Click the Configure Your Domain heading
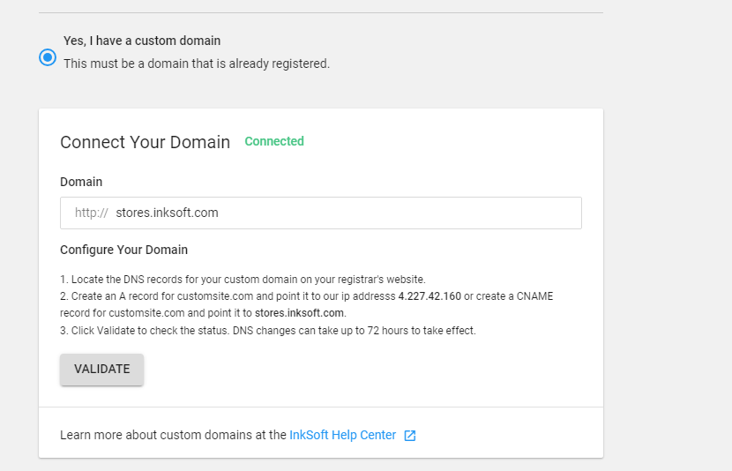732x471 pixels. pos(123,250)
